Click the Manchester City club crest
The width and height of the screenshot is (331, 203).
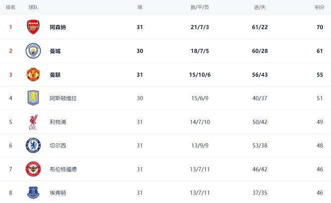33,51
